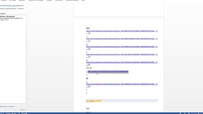Image resolution: width=203 pixels, height=114 pixels.
Task: Open the first Facebook permalink under Фб1
Action: [122, 32]
